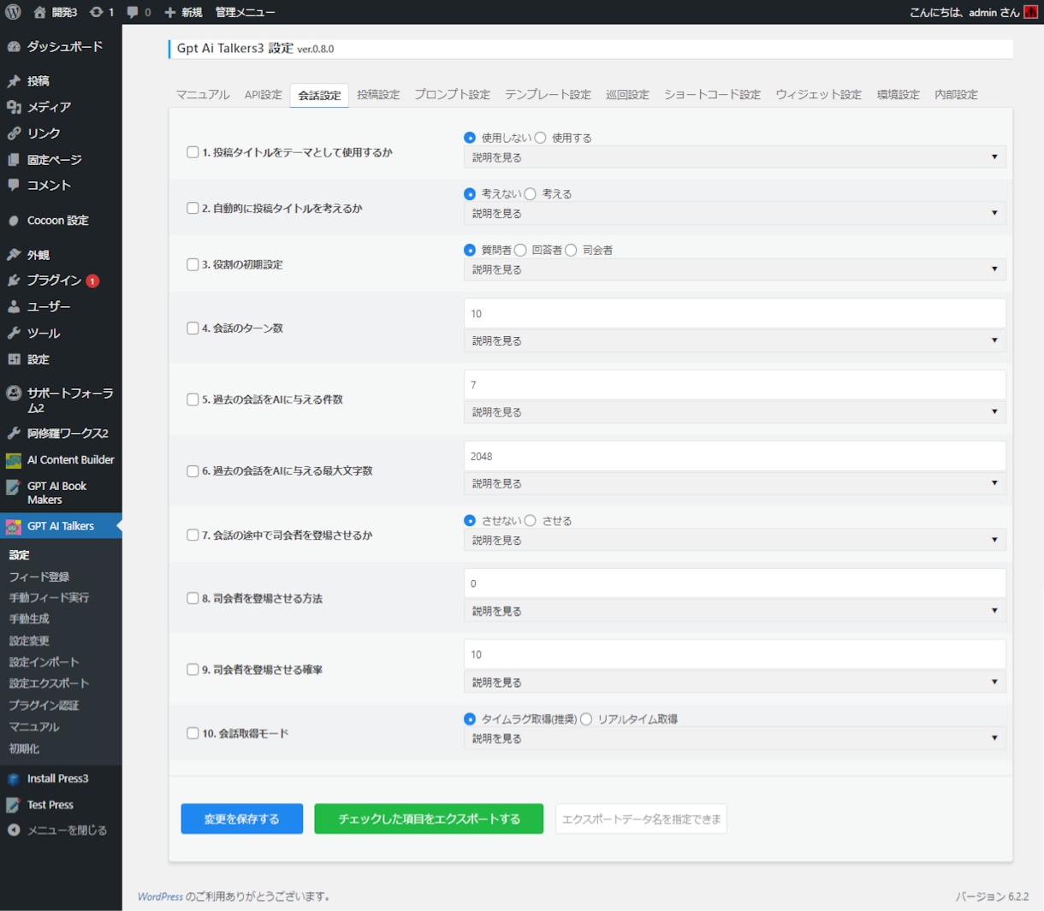This screenshot has height=911, width=1044.
Task: Click the home icon for site 開発3
Action: pos(39,12)
